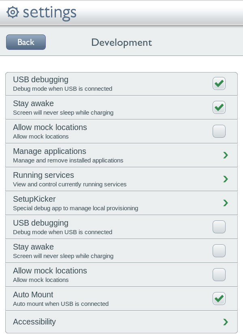243x335 pixels.
Task: Enable the unchecked Stay awake checkbox
Action: point(219,251)
